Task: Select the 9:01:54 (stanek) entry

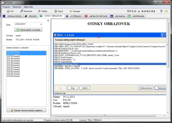Action: 26,59
